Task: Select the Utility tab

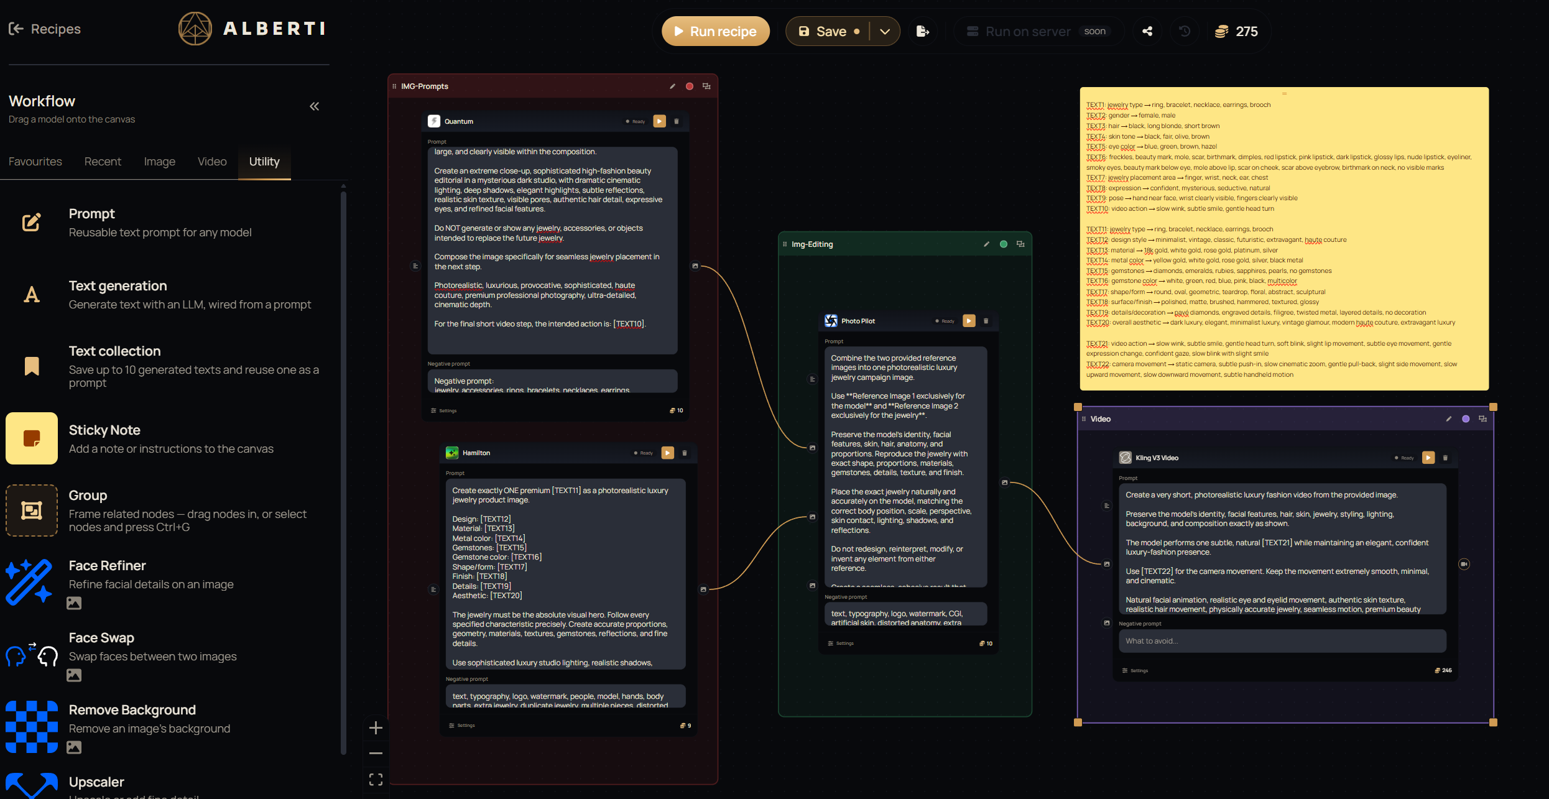Action: coord(264,162)
